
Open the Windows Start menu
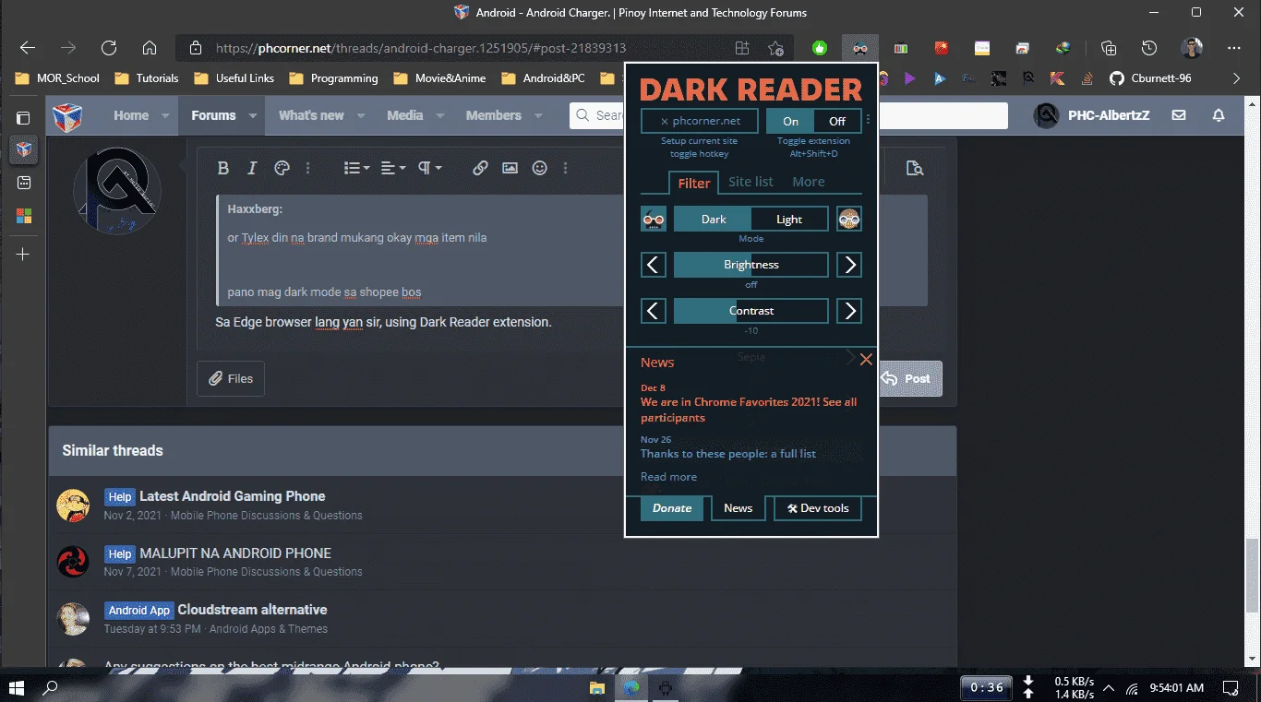17,687
